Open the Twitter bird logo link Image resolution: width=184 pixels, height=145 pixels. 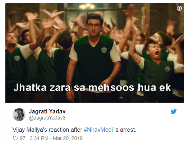[x=174, y=112]
